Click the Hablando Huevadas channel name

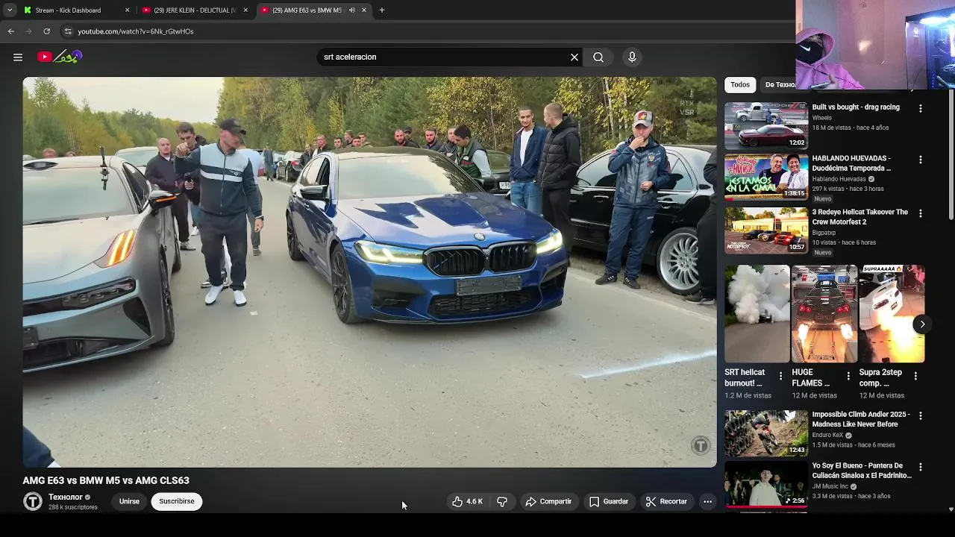point(839,180)
